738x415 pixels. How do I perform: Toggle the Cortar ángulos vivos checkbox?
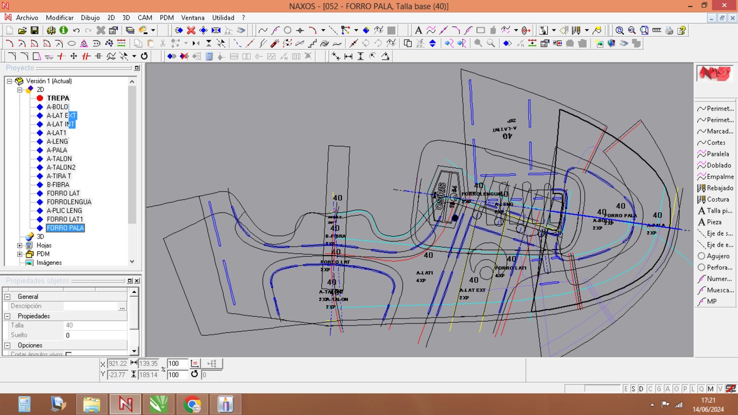tap(68, 354)
